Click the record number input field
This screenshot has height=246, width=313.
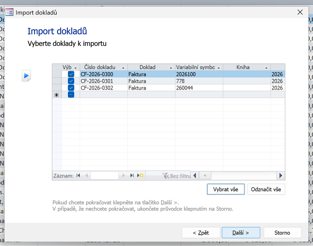click(104, 176)
